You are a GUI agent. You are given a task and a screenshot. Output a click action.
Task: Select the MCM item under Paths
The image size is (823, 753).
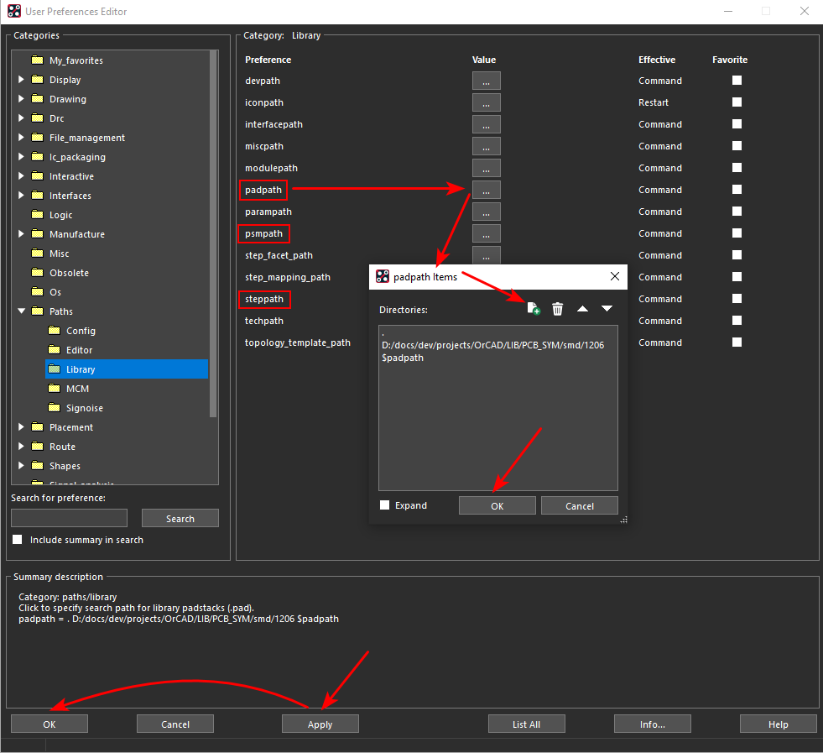point(77,389)
